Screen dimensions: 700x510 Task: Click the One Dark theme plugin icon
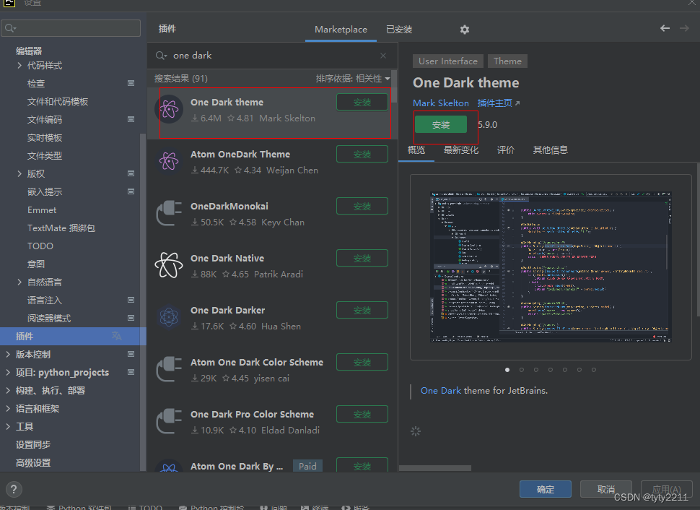[169, 110]
